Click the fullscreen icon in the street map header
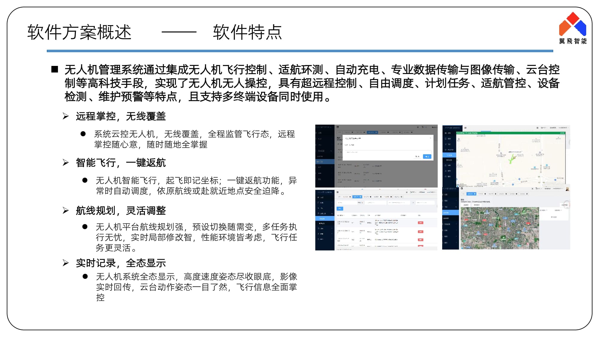 point(537,128)
